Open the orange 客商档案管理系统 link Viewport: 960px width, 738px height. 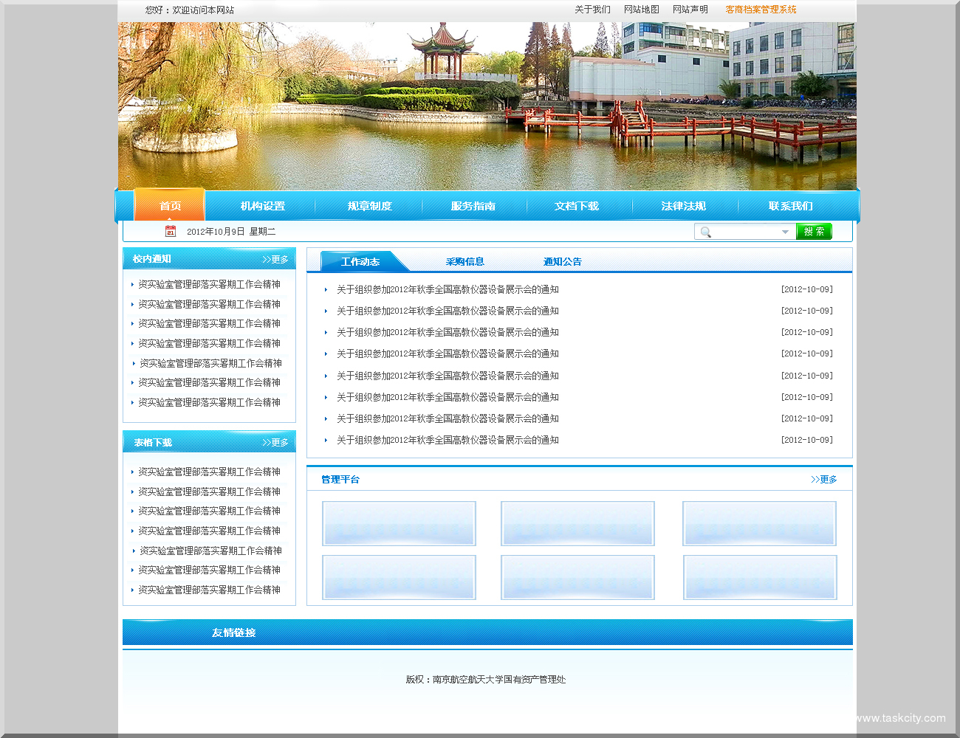pyautogui.click(x=761, y=10)
